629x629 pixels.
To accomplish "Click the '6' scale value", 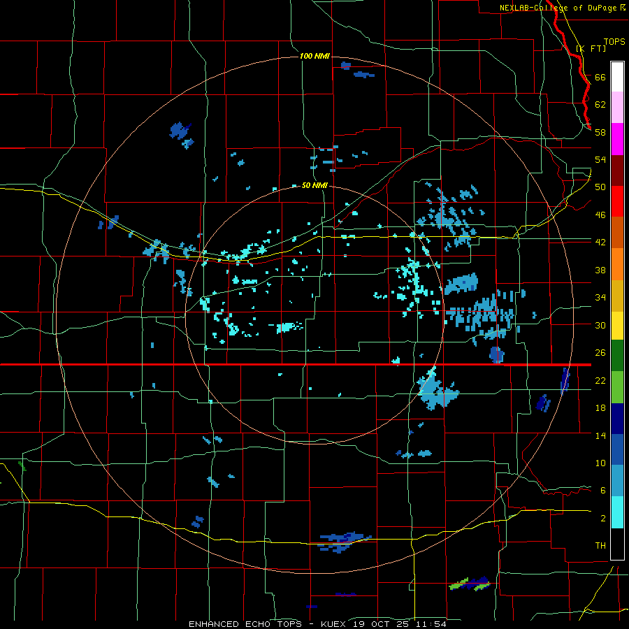I will tap(603, 491).
